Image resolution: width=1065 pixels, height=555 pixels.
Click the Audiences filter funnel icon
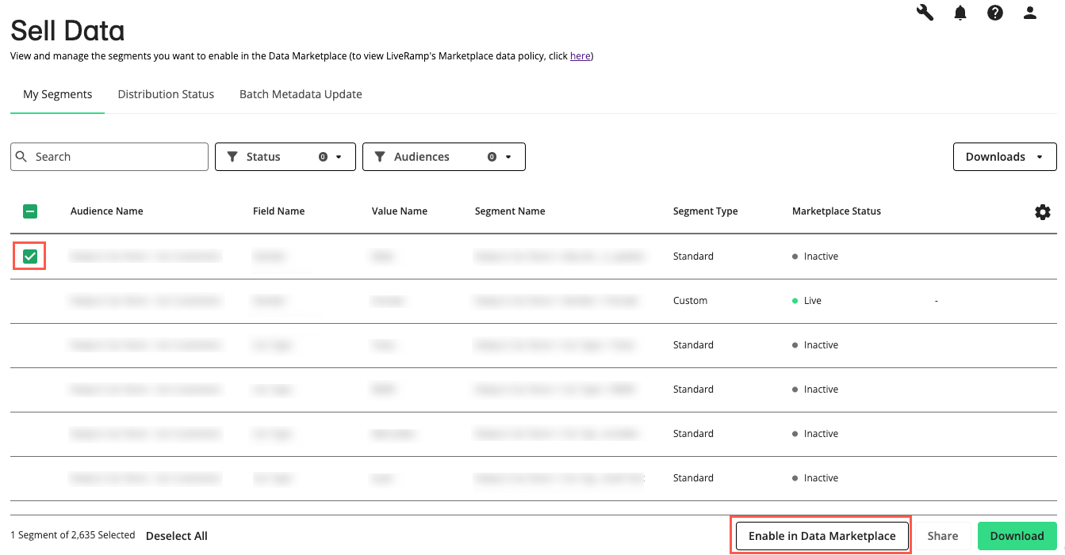pos(380,157)
